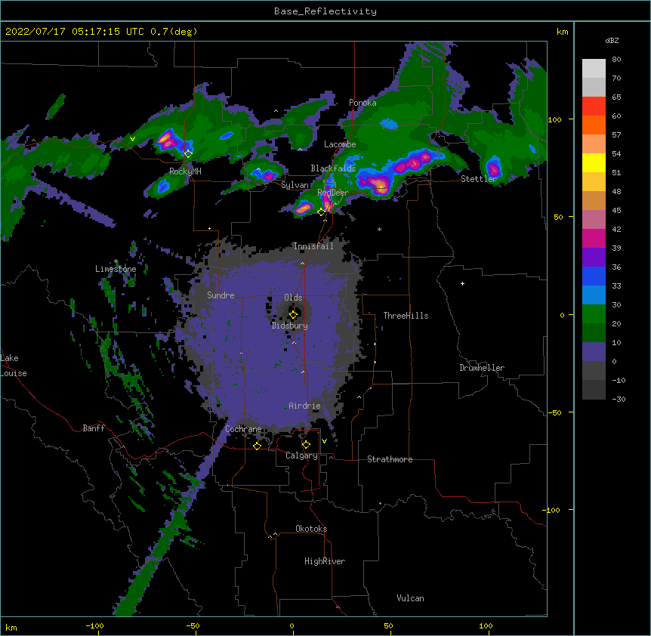Click the dBZ legend heading

click(x=612, y=40)
